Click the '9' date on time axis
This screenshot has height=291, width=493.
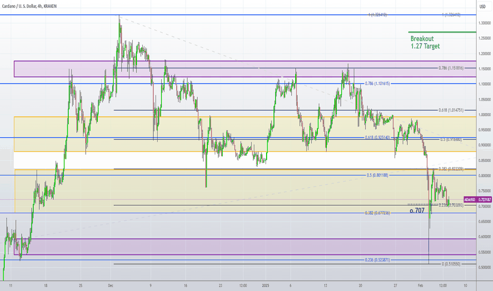click(x=151, y=286)
